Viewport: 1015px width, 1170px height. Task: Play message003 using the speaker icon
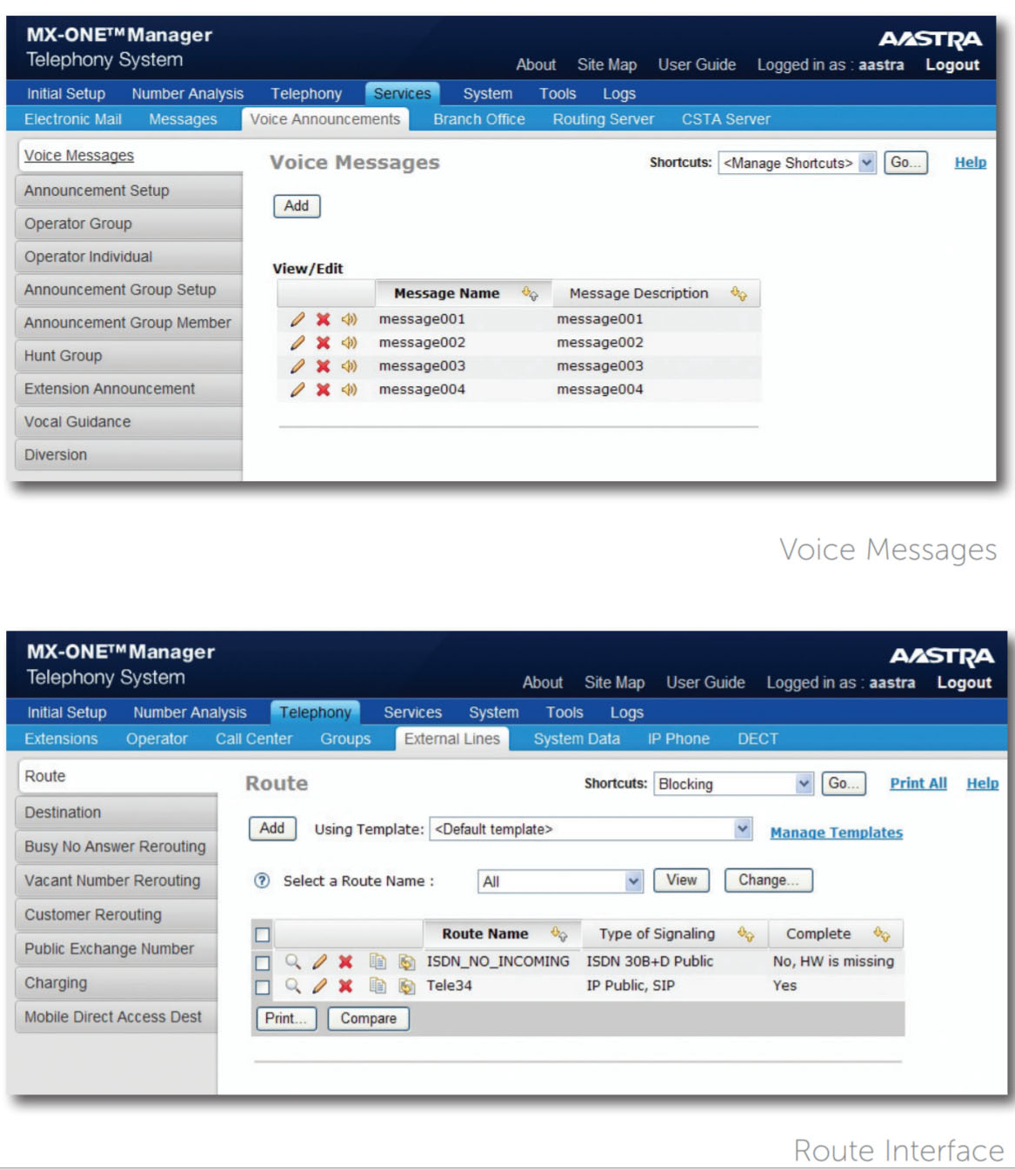(x=350, y=366)
